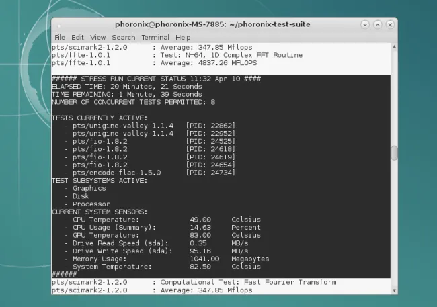This screenshot has height=307, width=437.
Task: Open the Search menu
Action: coord(124,38)
